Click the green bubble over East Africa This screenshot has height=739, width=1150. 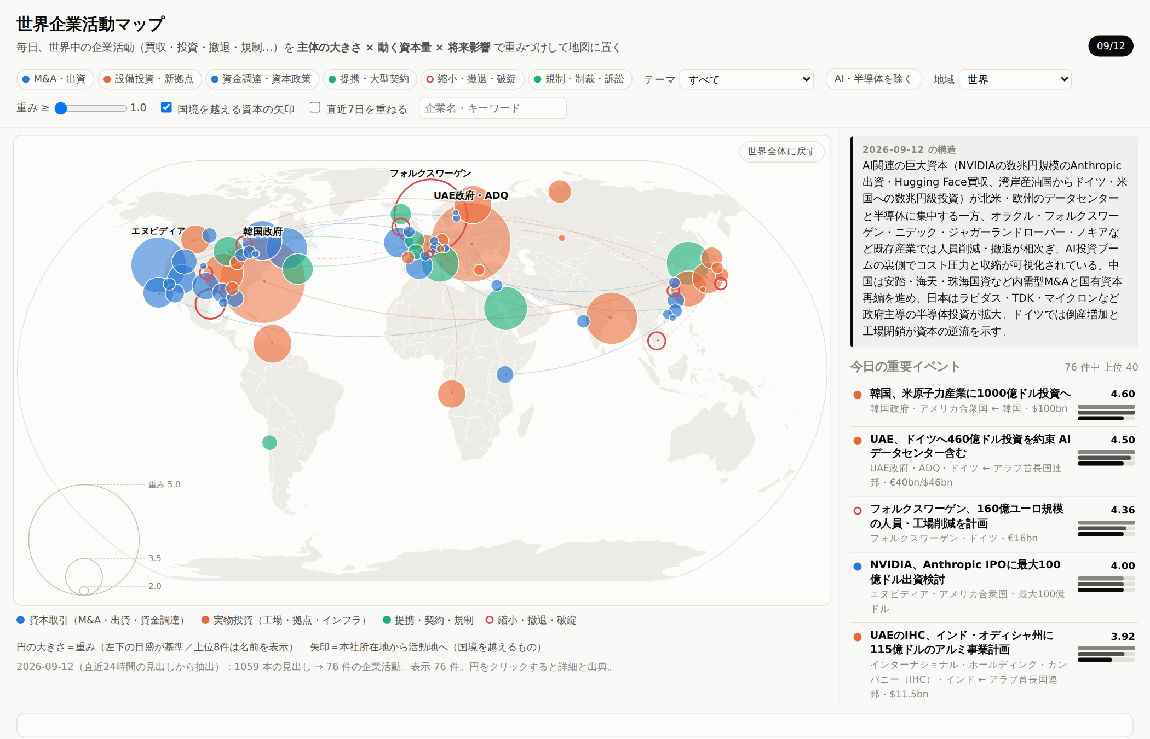pyautogui.click(x=505, y=308)
